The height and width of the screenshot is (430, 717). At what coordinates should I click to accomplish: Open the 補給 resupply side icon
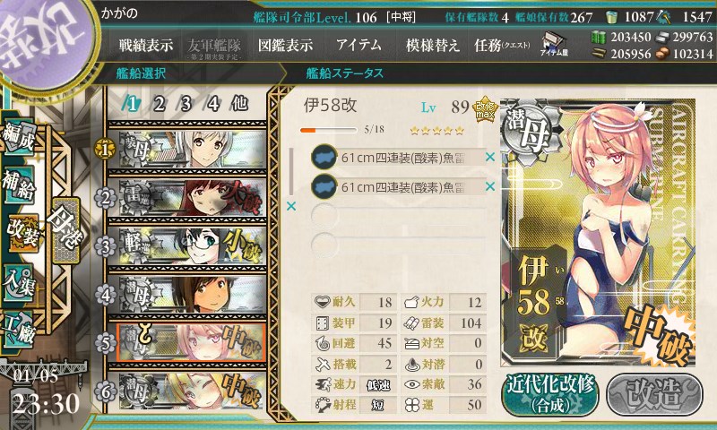pos(19,185)
